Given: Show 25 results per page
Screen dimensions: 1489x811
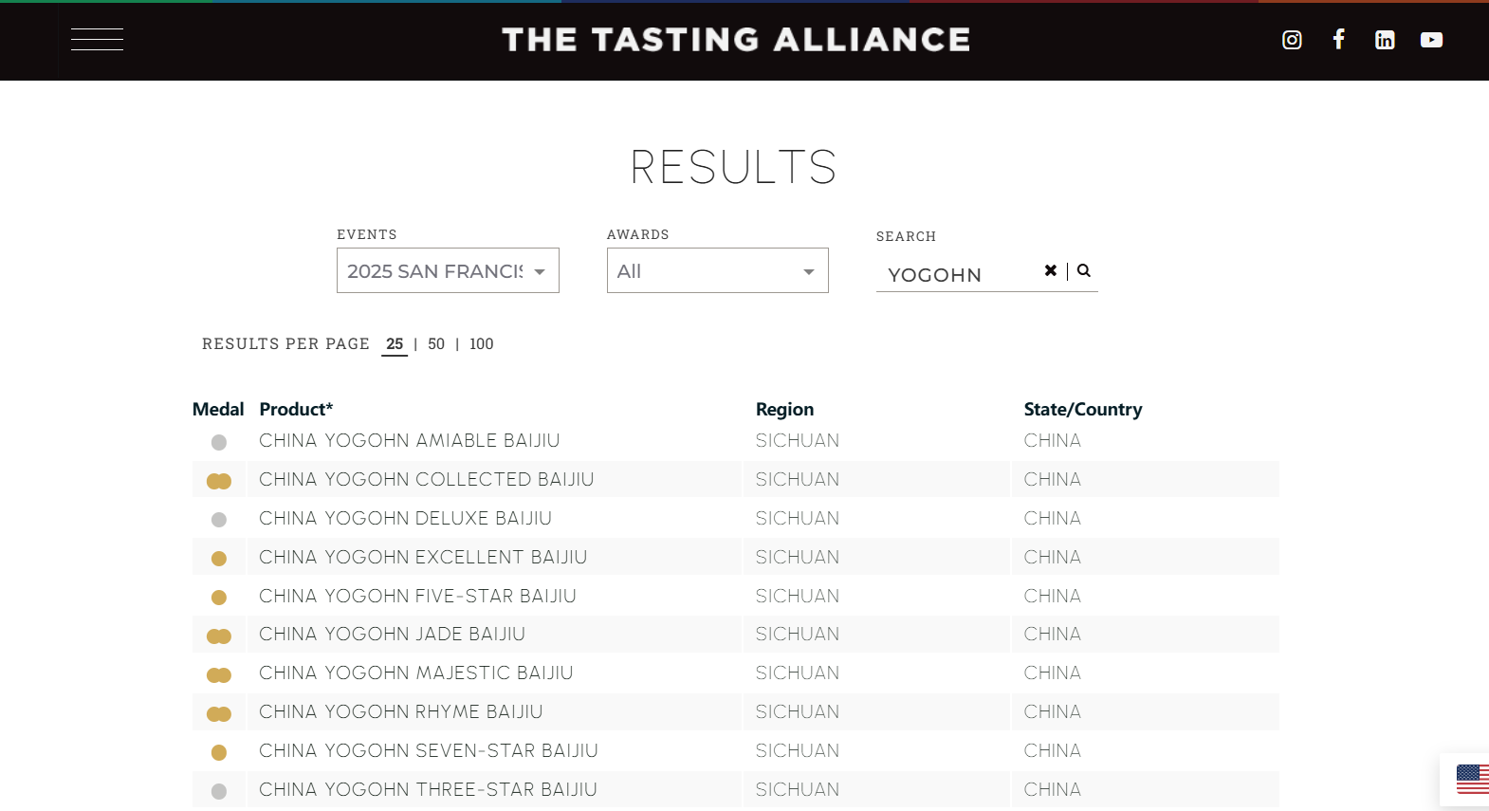Looking at the screenshot, I should click(395, 343).
